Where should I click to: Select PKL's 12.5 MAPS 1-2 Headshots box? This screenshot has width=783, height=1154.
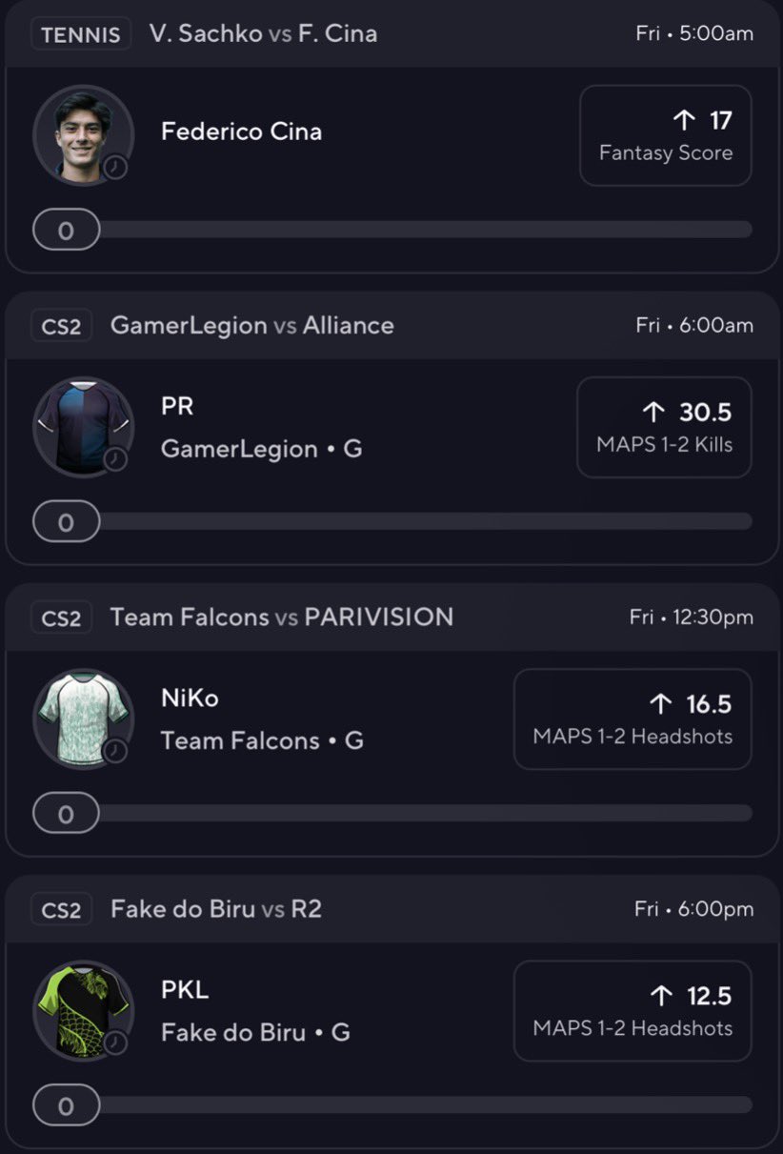pyautogui.click(x=632, y=1010)
